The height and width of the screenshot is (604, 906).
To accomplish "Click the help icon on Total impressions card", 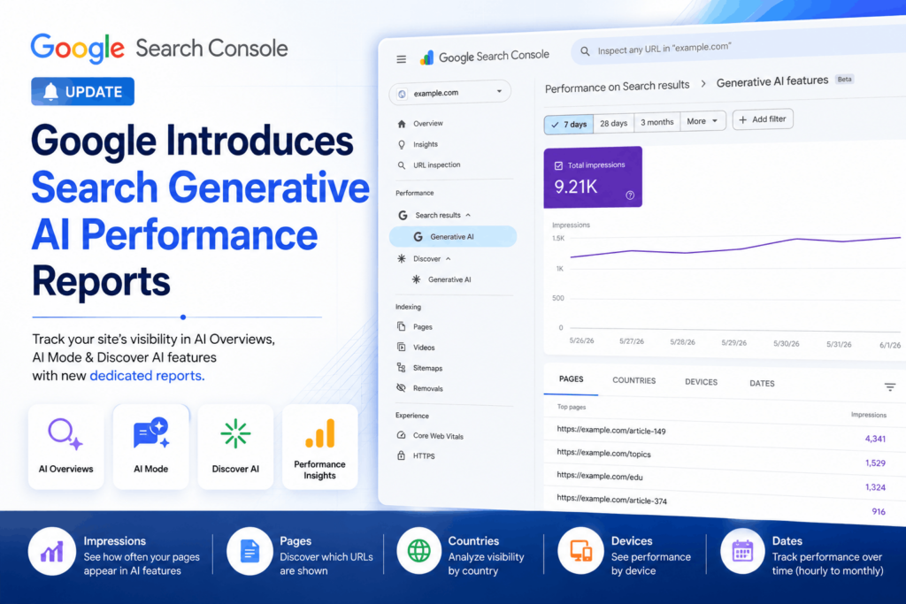I will pos(630,195).
